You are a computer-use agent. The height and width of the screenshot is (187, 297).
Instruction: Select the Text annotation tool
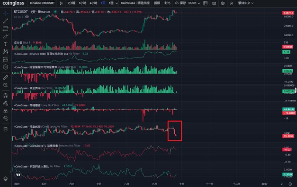pos(6,44)
